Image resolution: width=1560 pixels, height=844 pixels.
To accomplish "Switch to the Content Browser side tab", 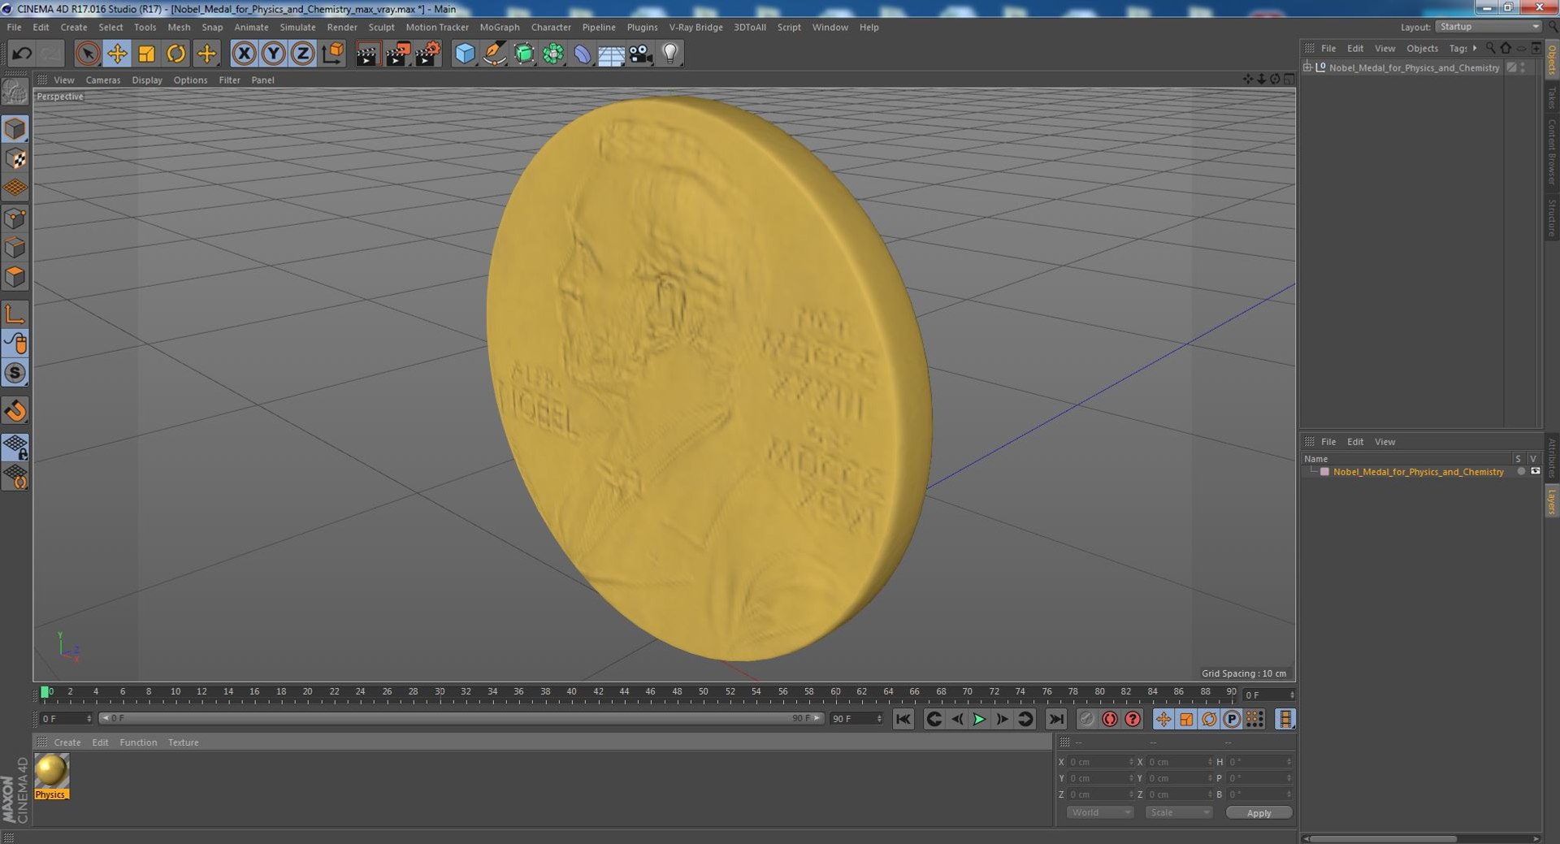I will (x=1551, y=151).
